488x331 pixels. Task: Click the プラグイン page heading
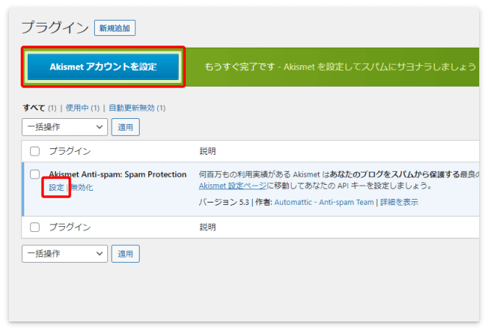tap(55, 27)
